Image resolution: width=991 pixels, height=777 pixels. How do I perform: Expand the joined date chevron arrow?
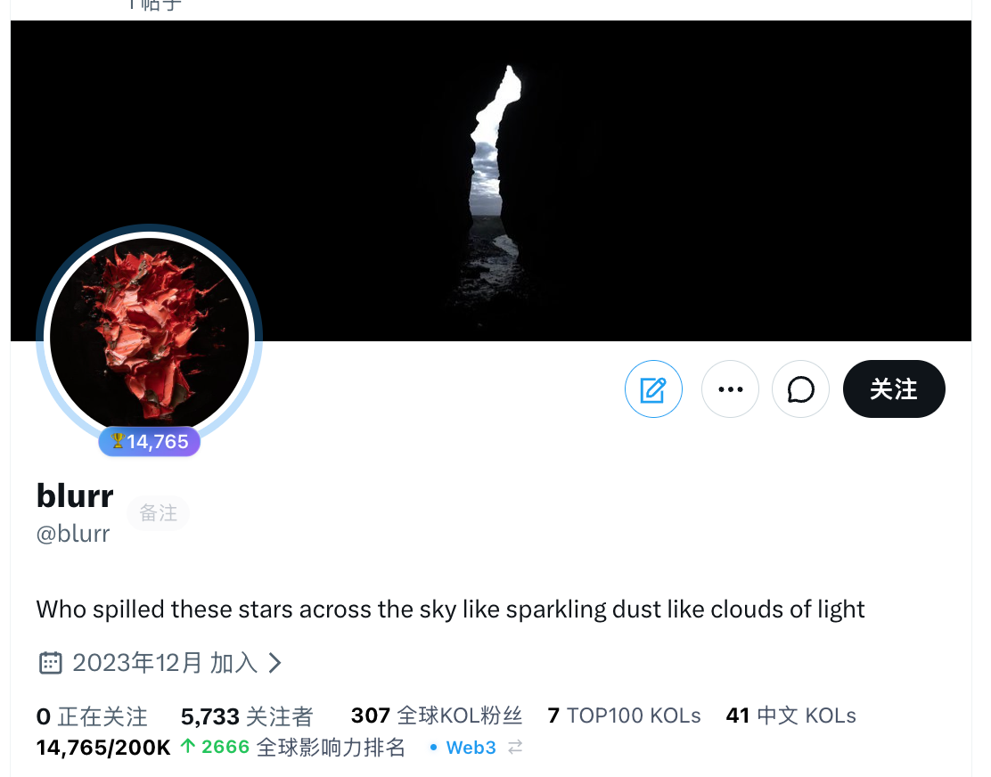coord(274,663)
